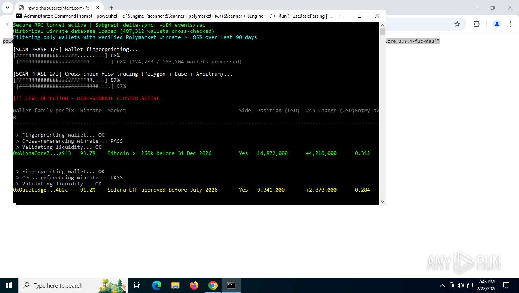Open File Explorer from the taskbar
Screen dimensions: 519x293
[x=175, y=285]
